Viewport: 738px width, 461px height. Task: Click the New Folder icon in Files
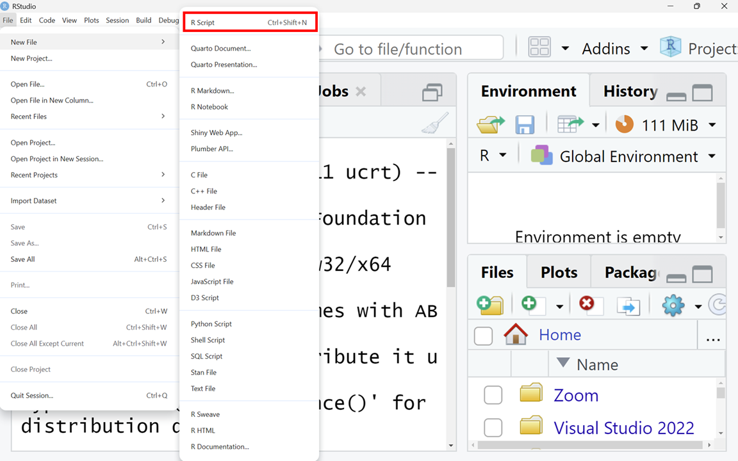(x=490, y=305)
